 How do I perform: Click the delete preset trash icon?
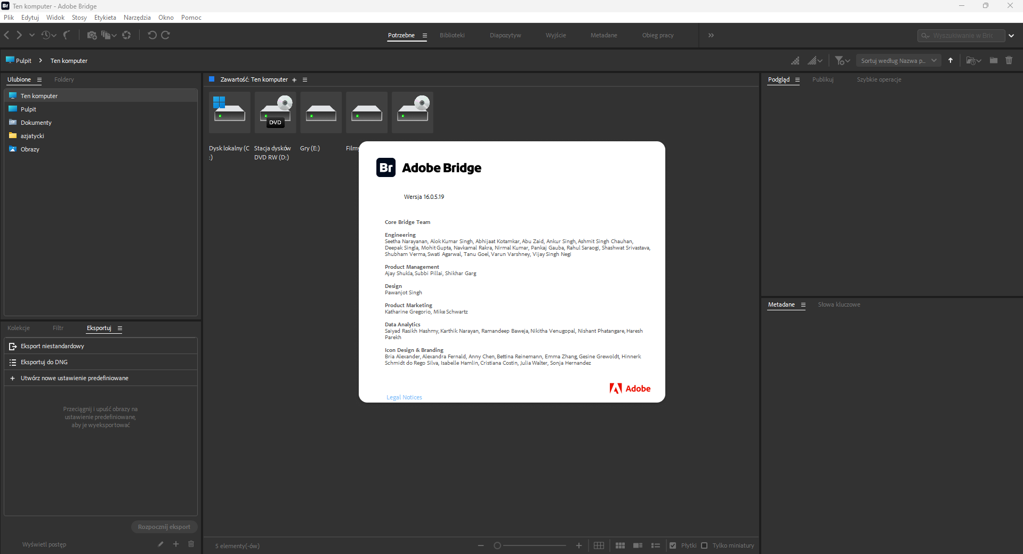click(191, 544)
